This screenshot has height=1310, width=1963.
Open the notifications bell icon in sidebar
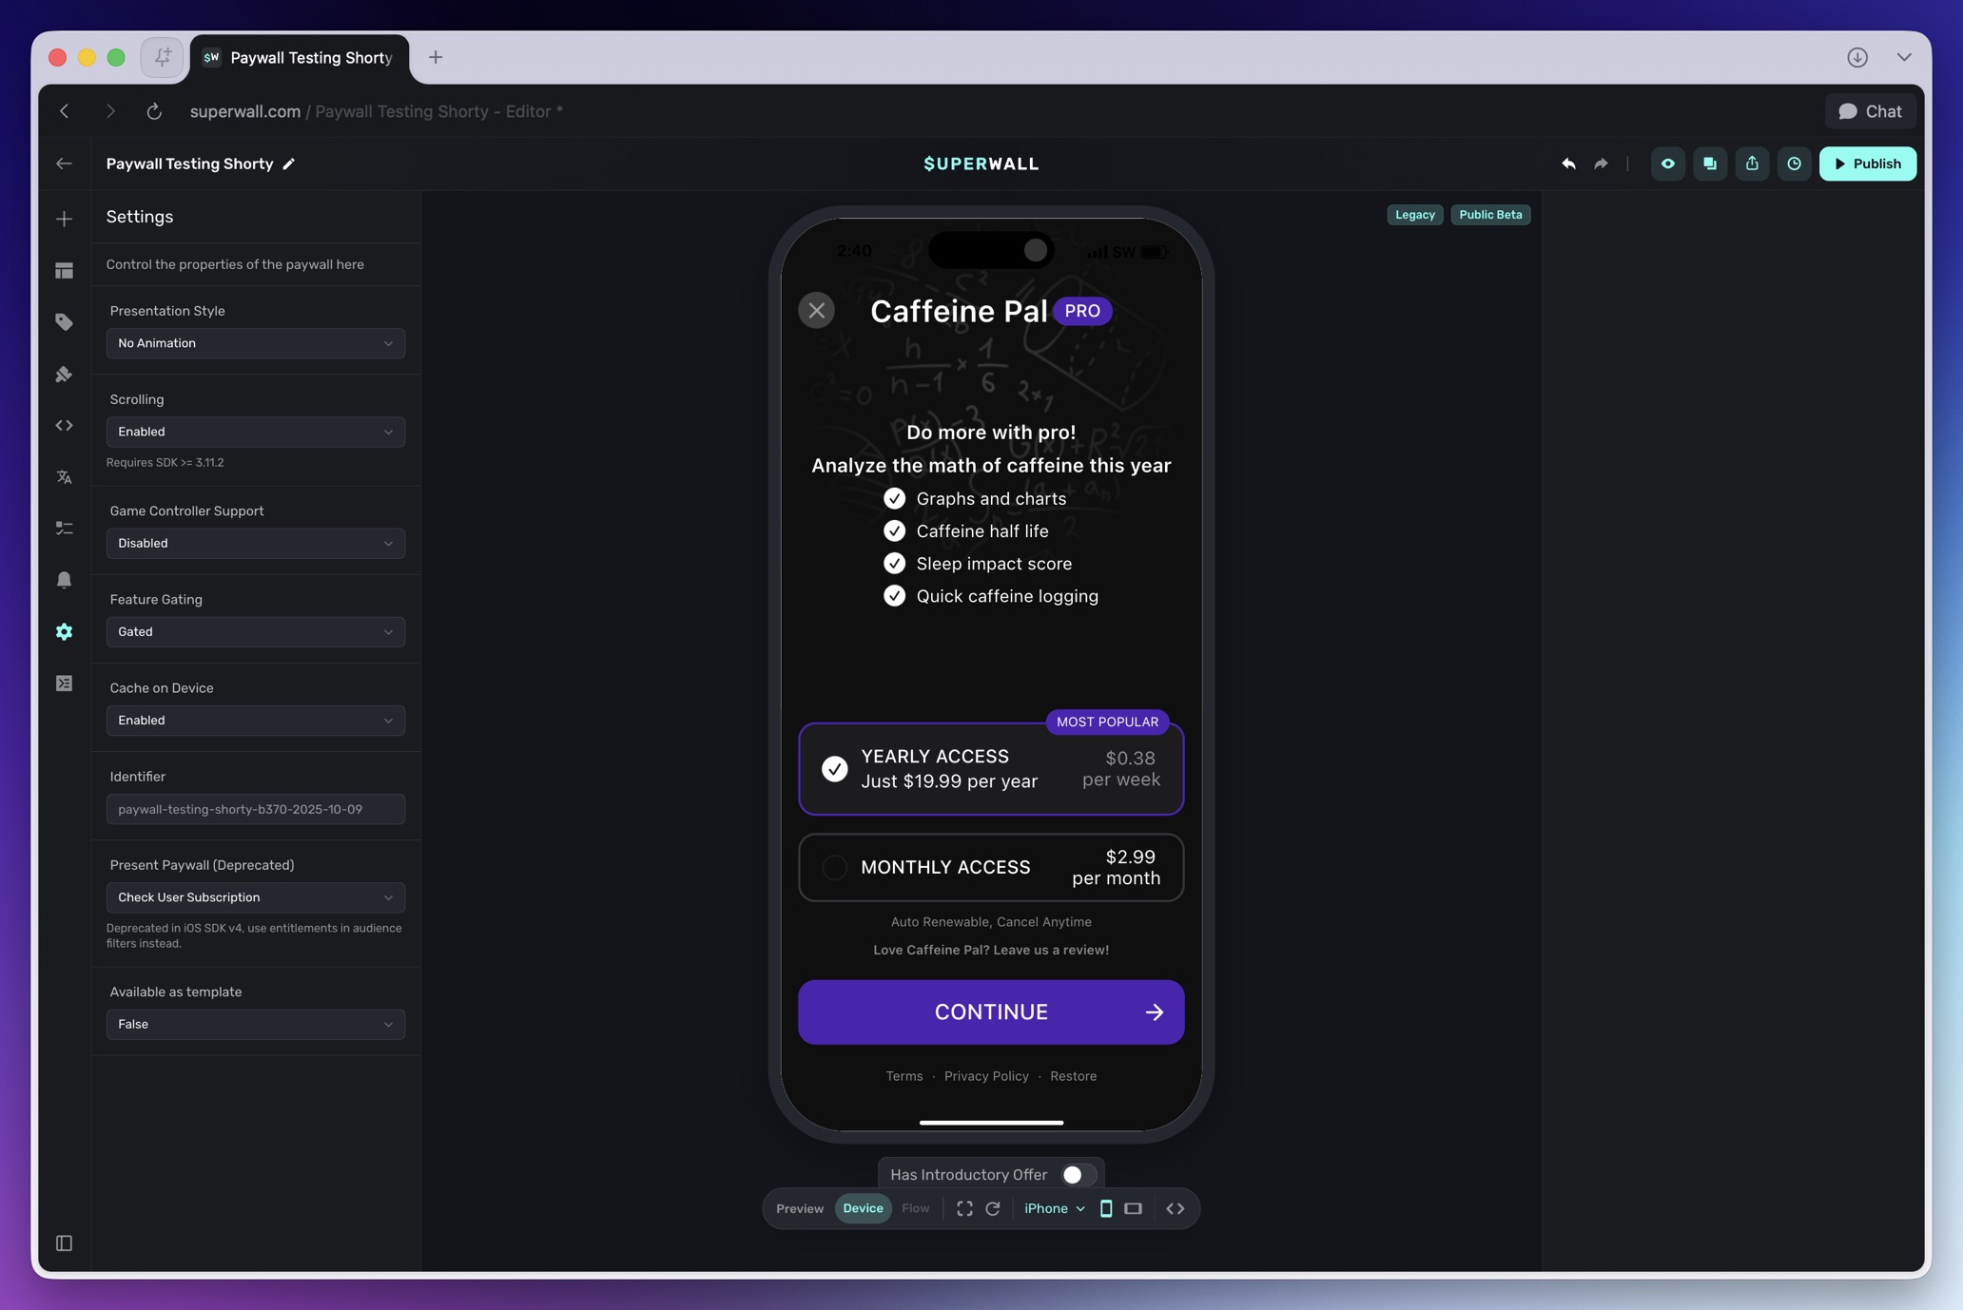point(64,580)
